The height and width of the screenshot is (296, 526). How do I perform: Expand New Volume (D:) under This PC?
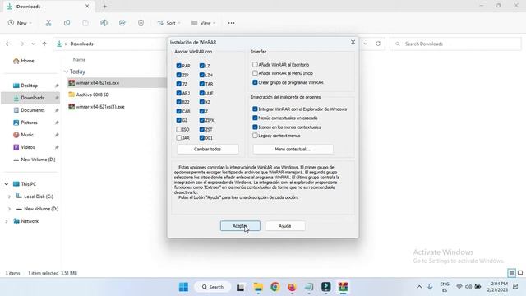pos(9,209)
